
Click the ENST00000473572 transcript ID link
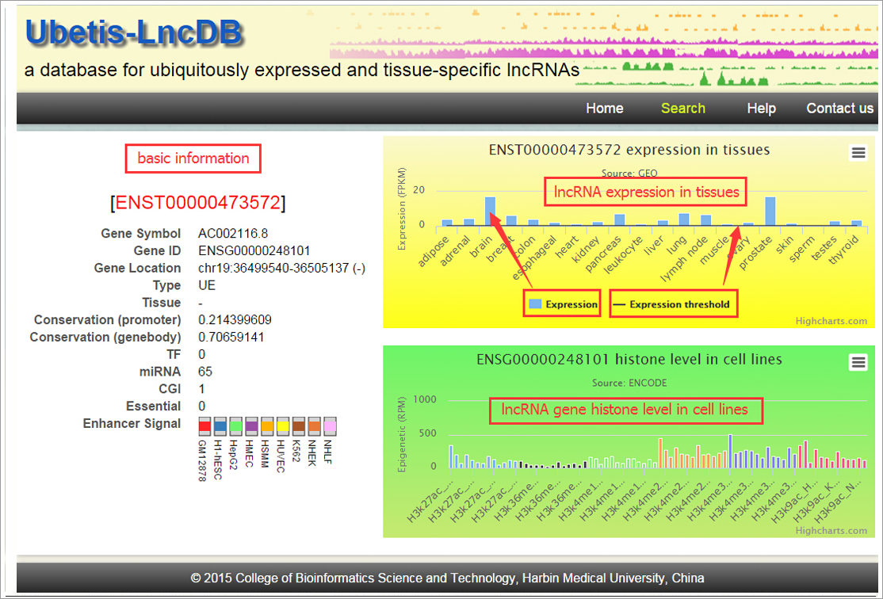pyautogui.click(x=198, y=203)
